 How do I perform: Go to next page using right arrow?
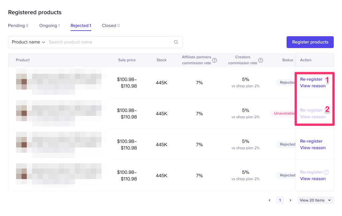(x=290, y=200)
